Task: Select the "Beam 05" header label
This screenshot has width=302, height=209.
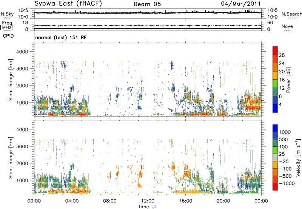Action: pos(147,4)
